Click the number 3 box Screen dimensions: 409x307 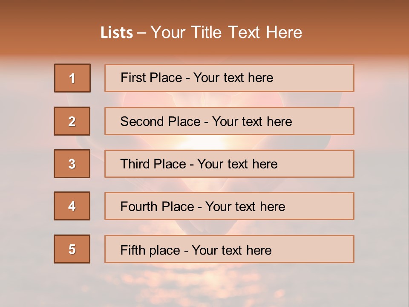[x=72, y=164]
